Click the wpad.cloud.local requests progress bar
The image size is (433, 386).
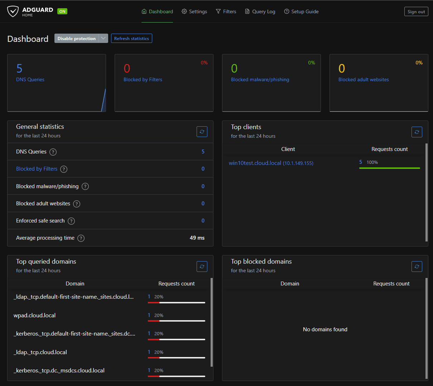coord(176,321)
